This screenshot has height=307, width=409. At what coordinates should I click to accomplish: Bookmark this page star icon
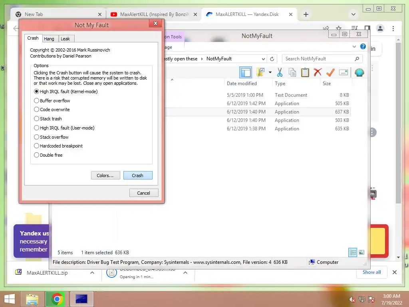click(339, 28)
